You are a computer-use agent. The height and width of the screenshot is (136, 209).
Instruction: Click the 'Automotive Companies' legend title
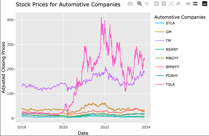pyautogui.click(x=180, y=17)
